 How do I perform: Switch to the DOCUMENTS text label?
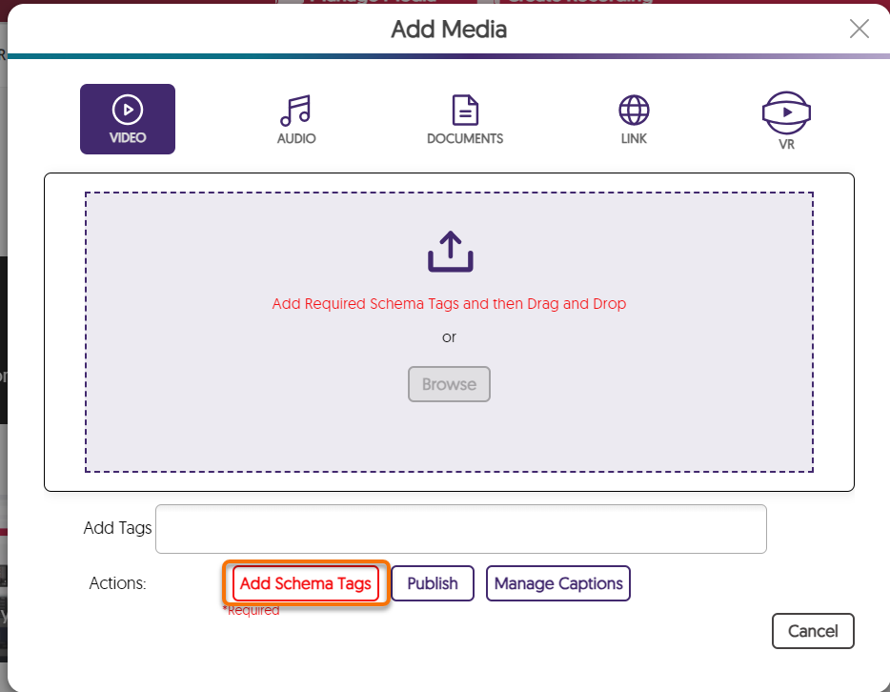click(x=465, y=138)
